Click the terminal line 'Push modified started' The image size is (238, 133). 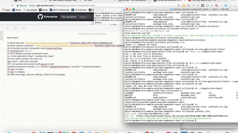click(138, 33)
